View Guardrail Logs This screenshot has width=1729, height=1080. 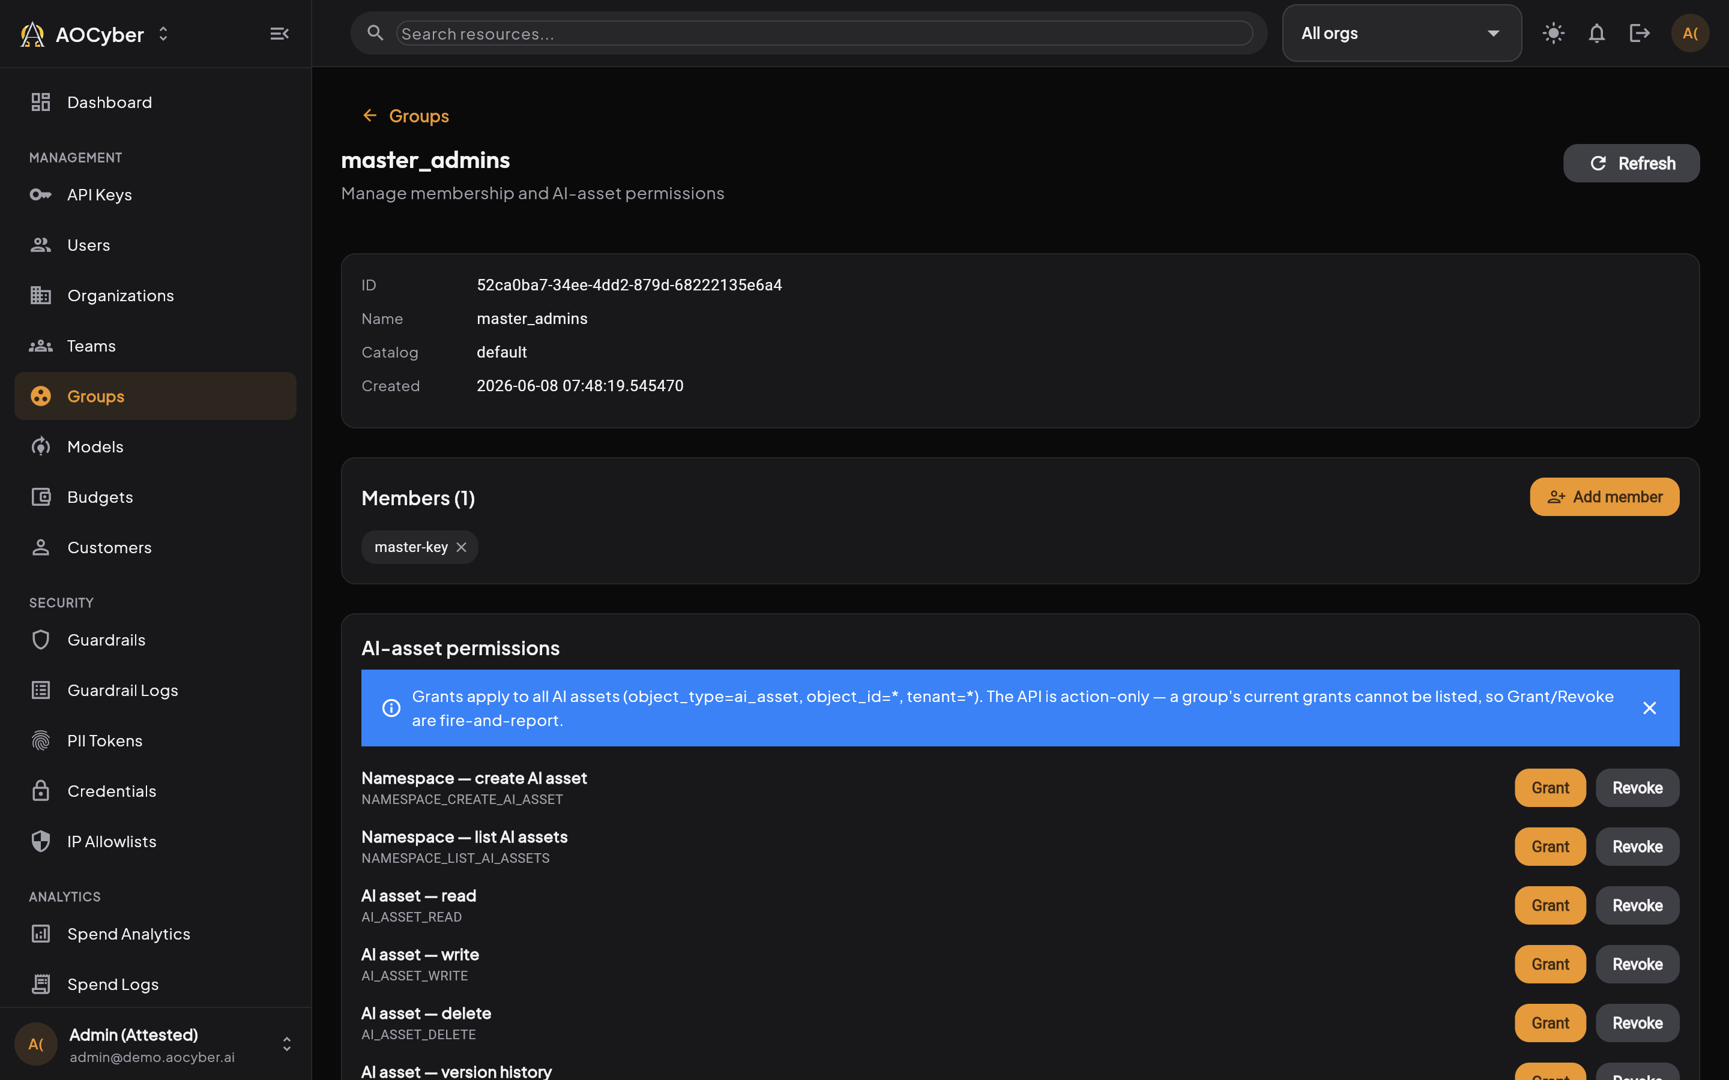155,690
